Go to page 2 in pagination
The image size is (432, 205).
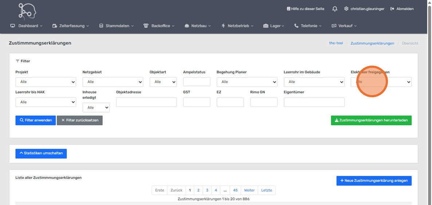tap(198, 190)
